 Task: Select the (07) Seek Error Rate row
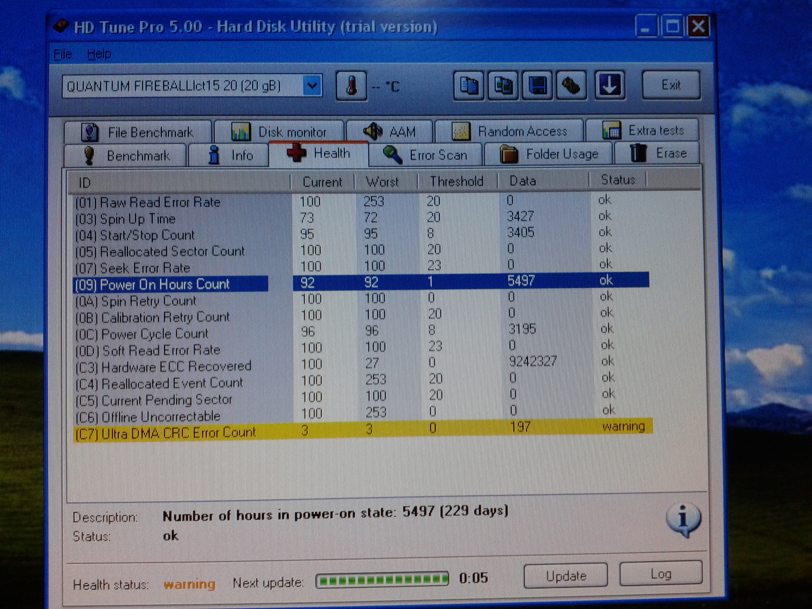(361, 266)
